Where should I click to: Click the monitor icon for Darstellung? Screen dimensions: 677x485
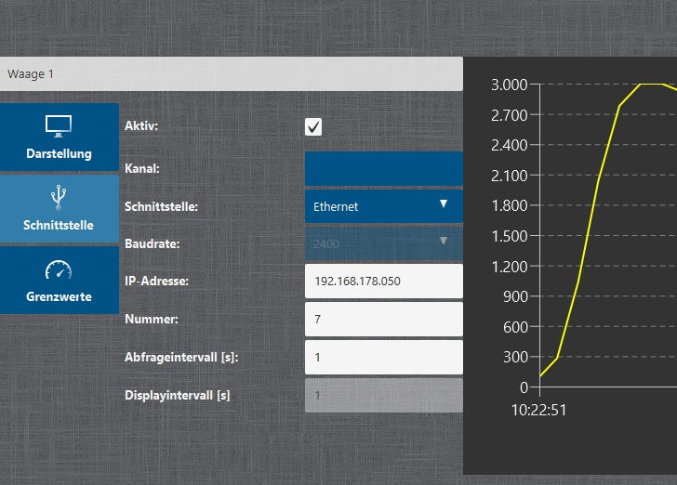59,125
